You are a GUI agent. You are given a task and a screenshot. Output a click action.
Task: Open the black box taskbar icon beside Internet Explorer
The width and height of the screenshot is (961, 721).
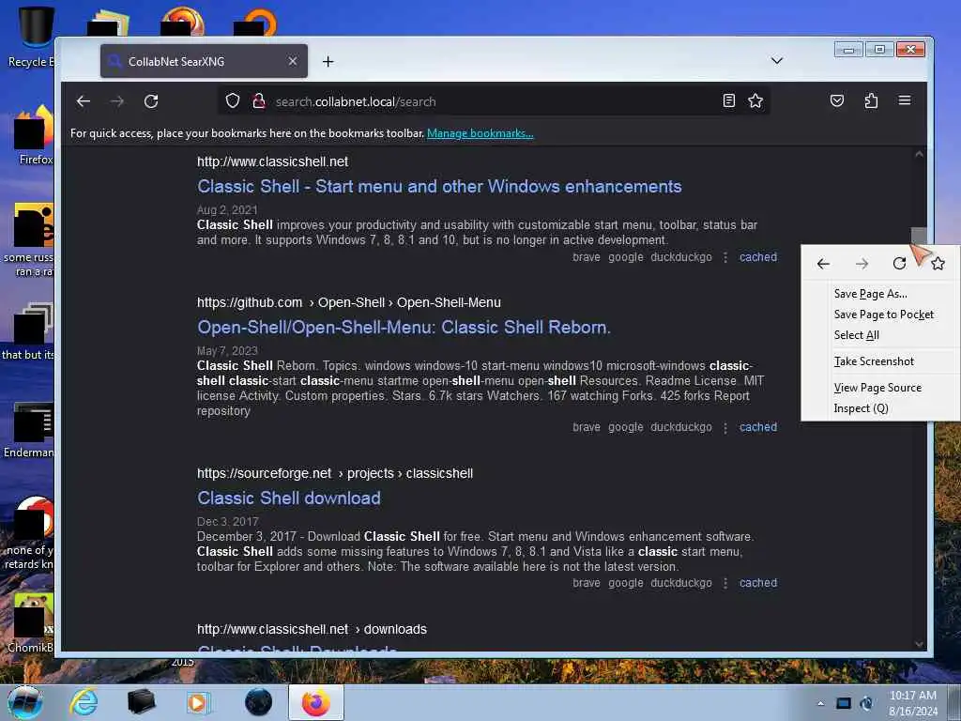tap(141, 702)
